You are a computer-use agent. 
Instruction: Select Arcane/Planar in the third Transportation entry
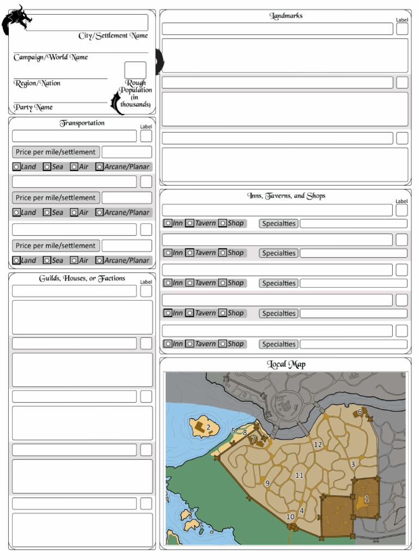99,260
